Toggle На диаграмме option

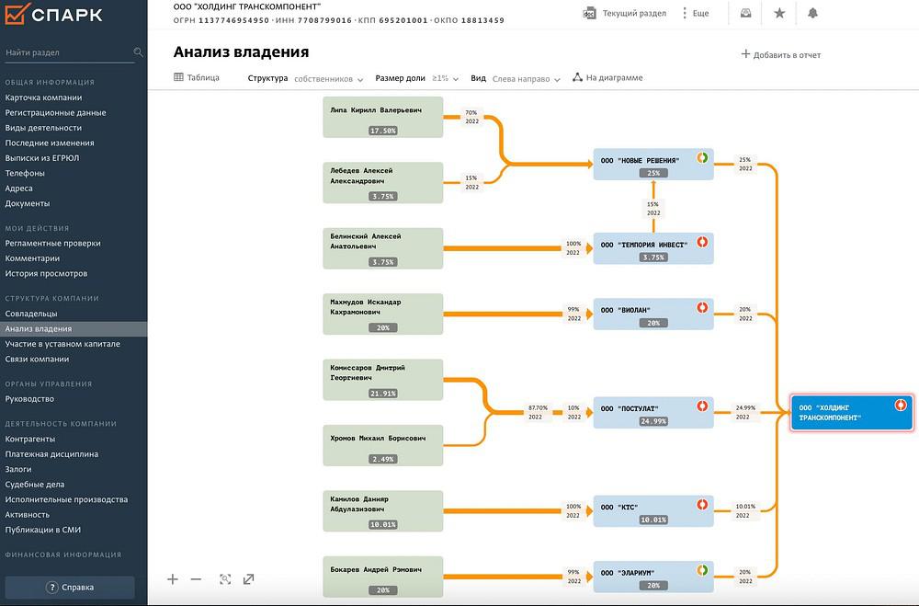607,77
